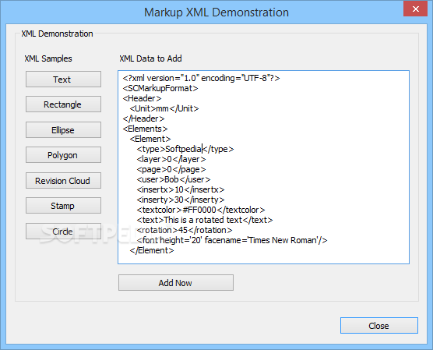Image resolution: width=433 pixels, height=350 pixels.
Task: Click the opening <Element> line
Action: pyautogui.click(x=150, y=139)
